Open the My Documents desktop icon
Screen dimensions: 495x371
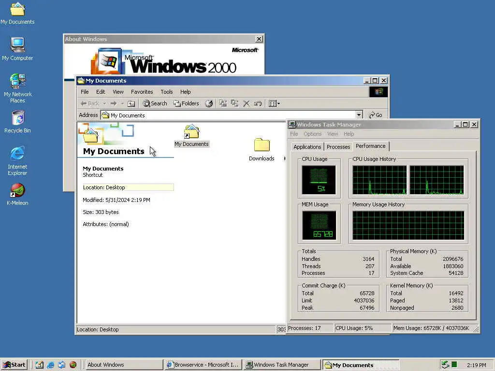[18, 13]
